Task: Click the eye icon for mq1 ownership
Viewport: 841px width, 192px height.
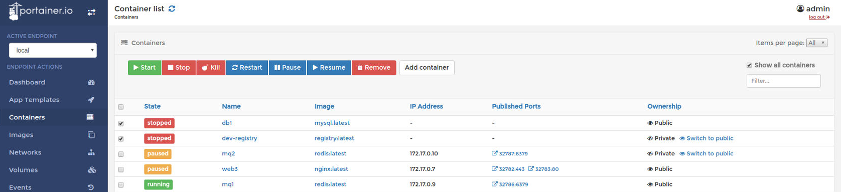Action: [x=650, y=184]
